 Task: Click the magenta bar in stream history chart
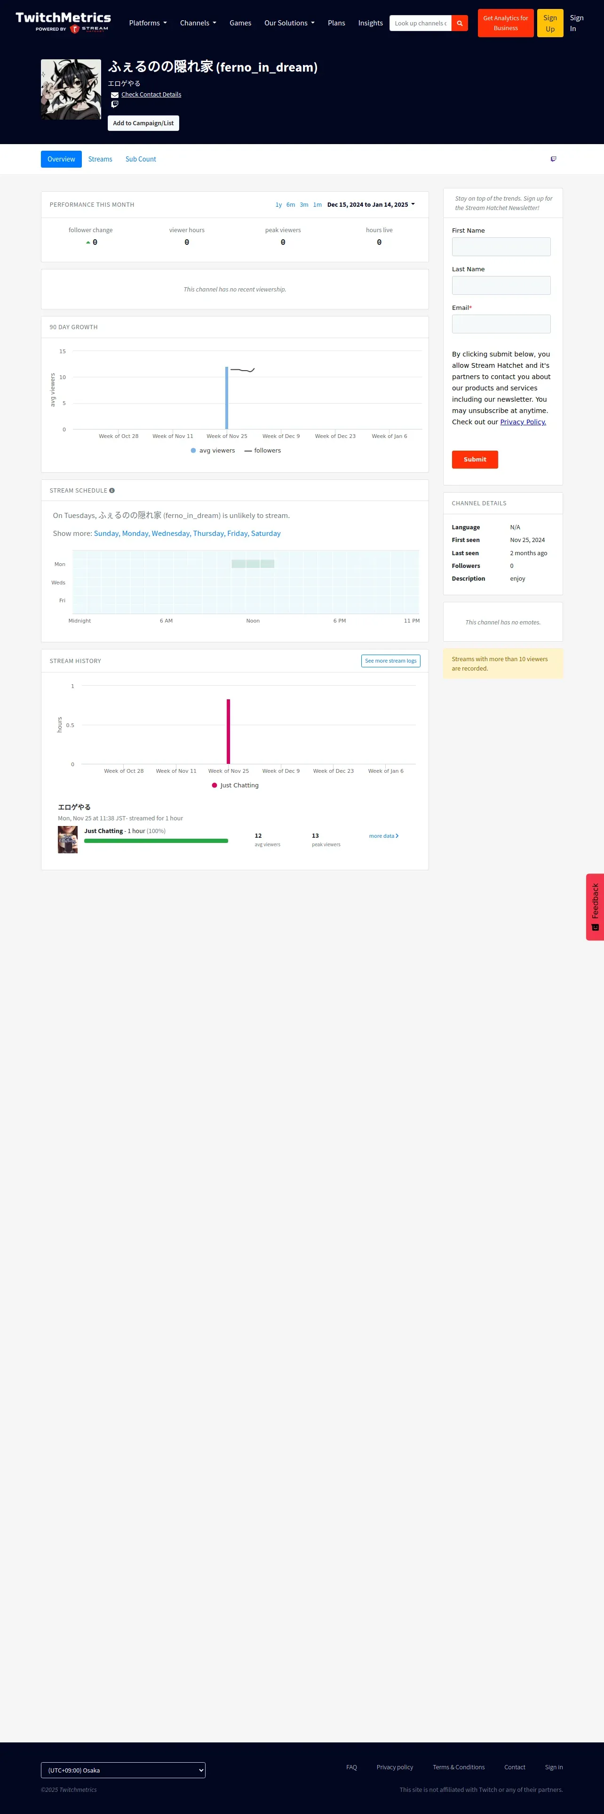click(229, 732)
